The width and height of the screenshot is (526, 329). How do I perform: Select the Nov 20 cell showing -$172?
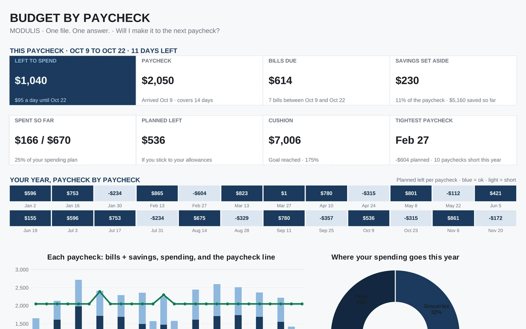click(496, 218)
